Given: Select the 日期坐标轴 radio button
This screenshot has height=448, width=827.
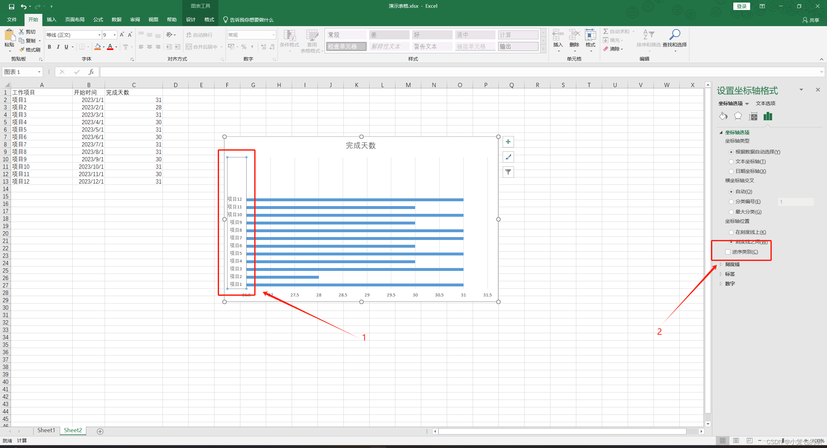Looking at the screenshot, I should (x=731, y=171).
